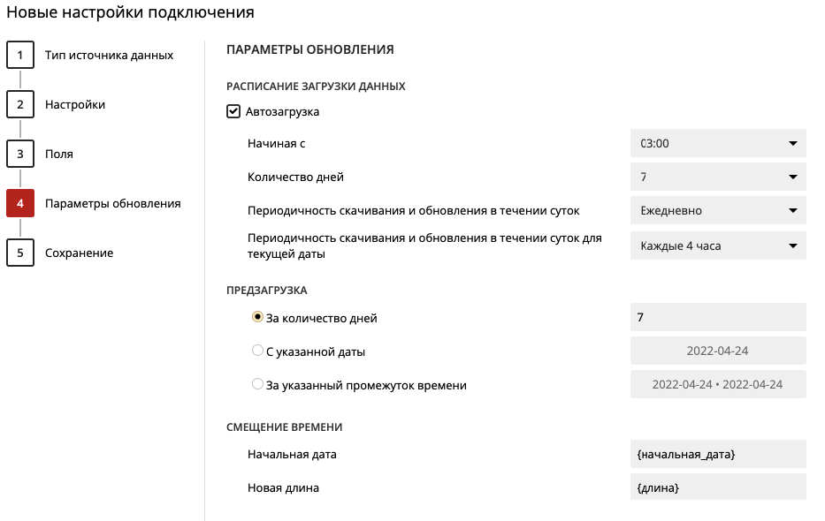The height and width of the screenshot is (521, 825).
Task: Select За указанный промежуток времени radio
Action: [257, 384]
